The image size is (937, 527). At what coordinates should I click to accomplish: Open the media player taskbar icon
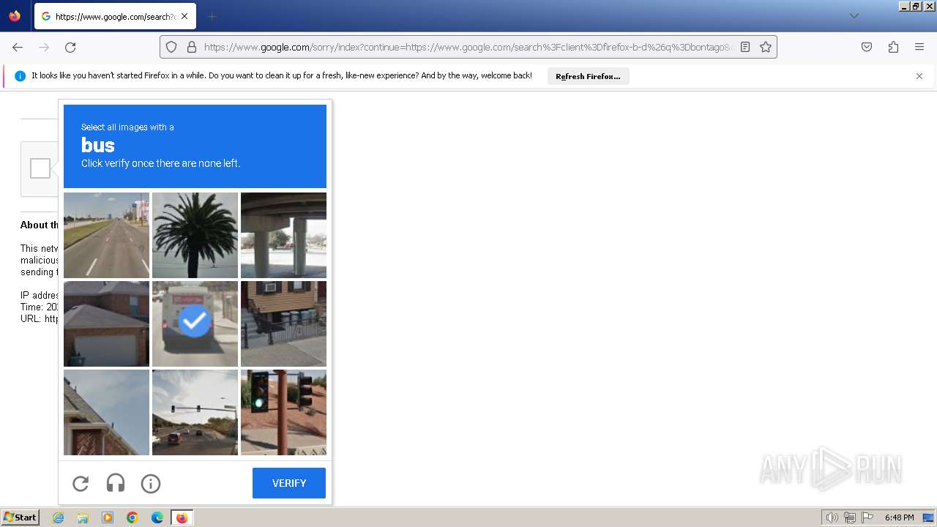108,517
